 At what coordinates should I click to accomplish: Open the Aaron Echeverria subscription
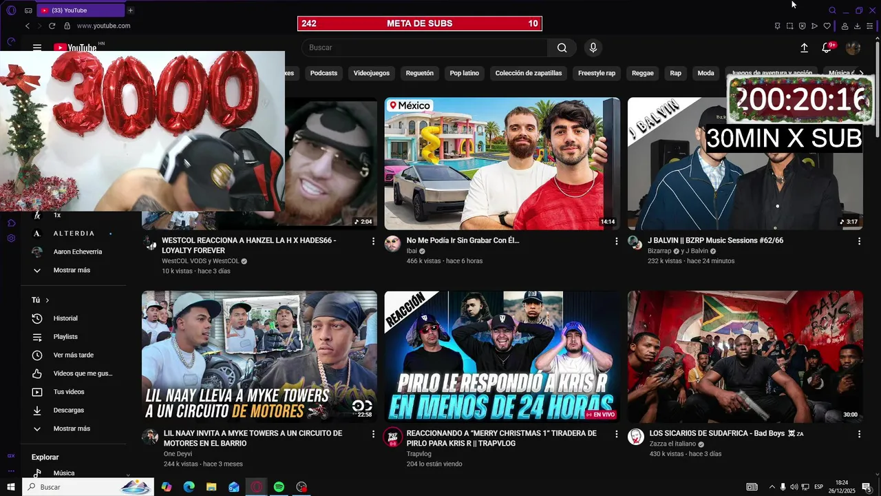[78, 251]
